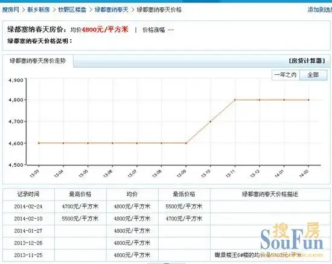Click the 均价 cell of 2014-01-27 row

132,231
